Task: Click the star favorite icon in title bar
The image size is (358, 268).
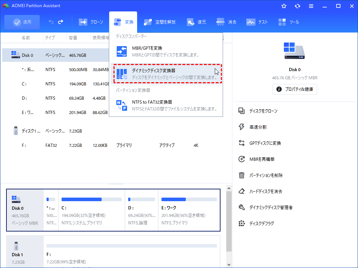Action: tap(284, 6)
